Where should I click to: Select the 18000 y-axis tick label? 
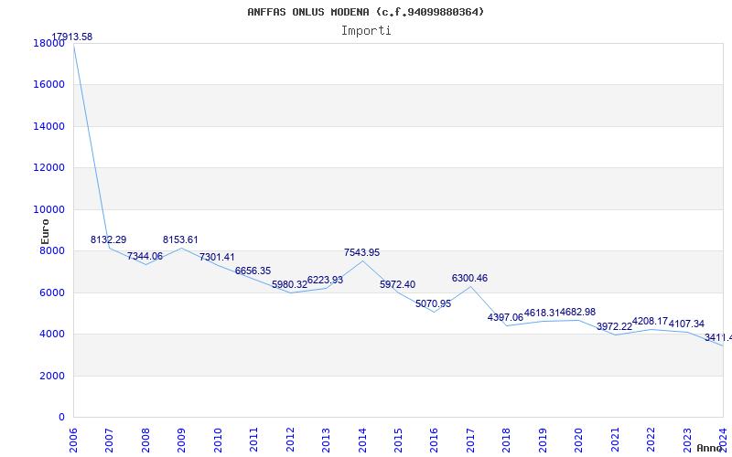pyautogui.click(x=49, y=43)
